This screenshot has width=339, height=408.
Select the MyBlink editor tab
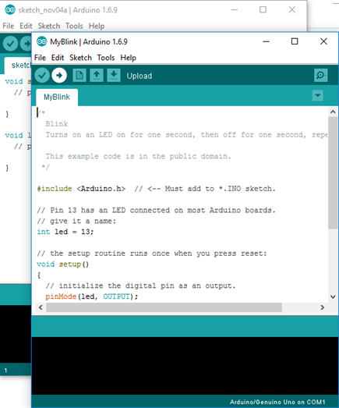[x=57, y=97]
